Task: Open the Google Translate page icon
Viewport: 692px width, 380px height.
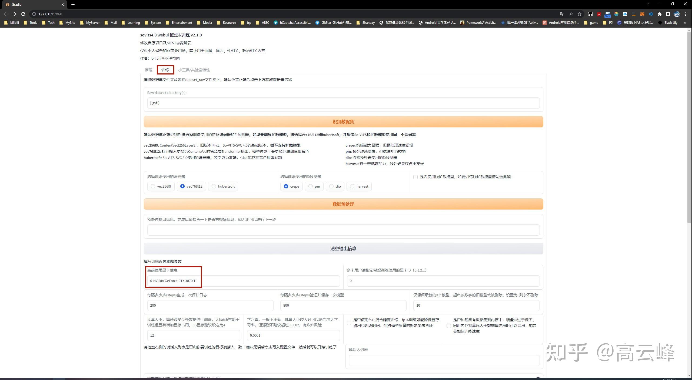Action: (x=562, y=14)
